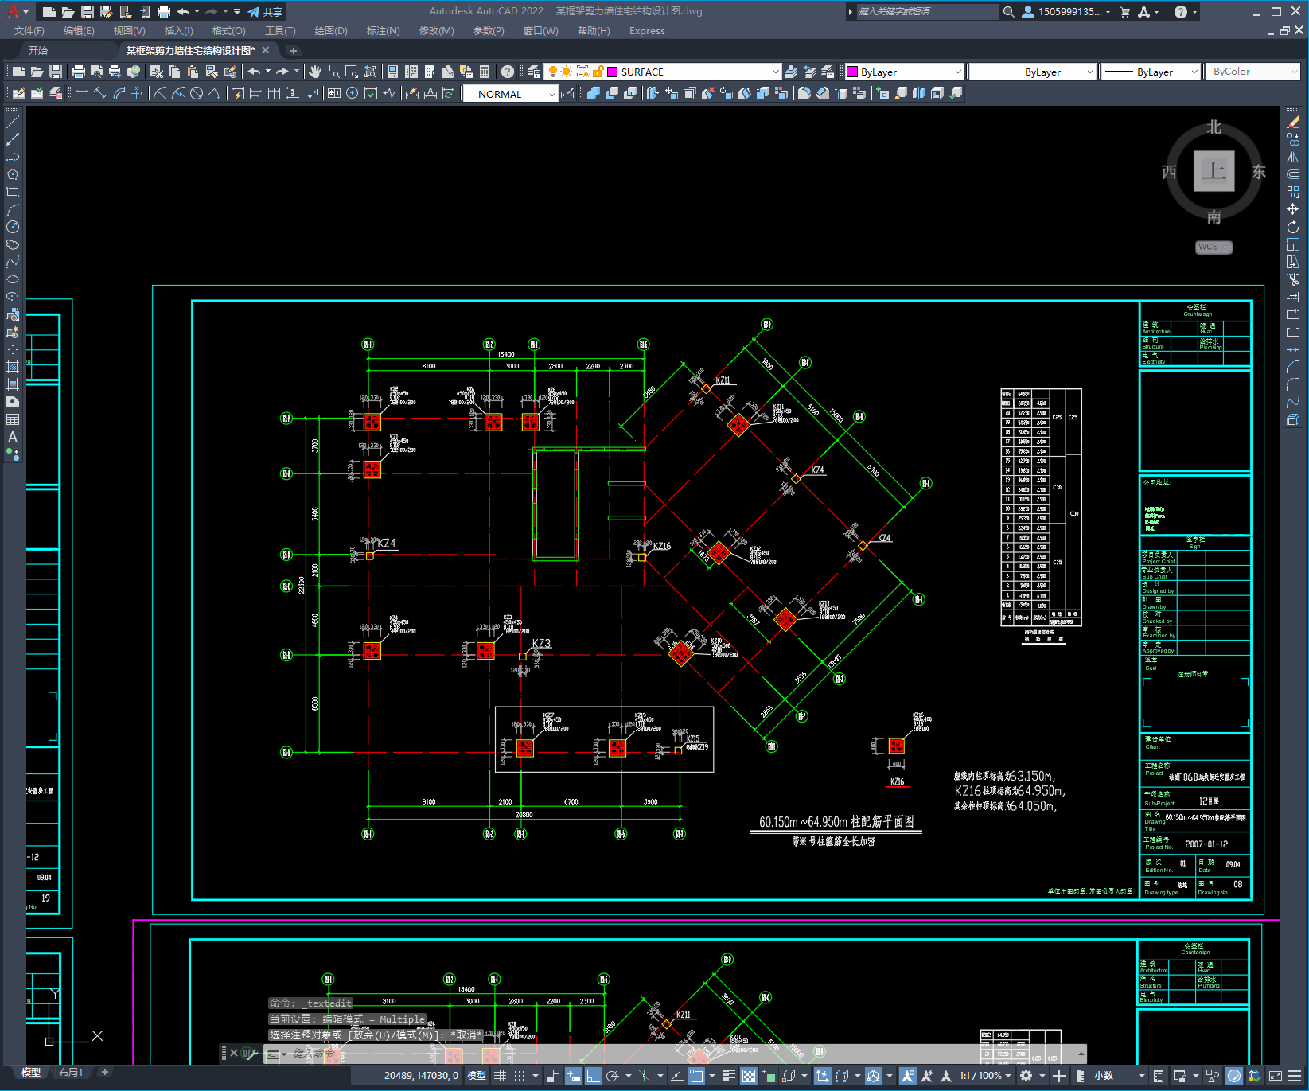The width and height of the screenshot is (1309, 1091).
Task: Click the command line input field
Action: pos(676,1054)
